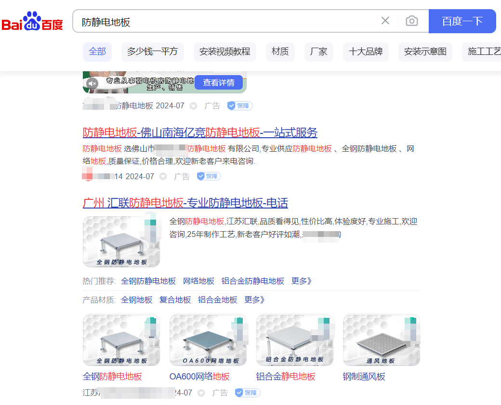Open the 钢制通风板 product caption link
Viewport: 501px width, 405px height.
(364, 377)
